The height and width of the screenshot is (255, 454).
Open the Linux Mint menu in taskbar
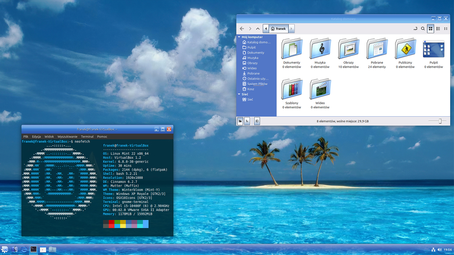point(5,249)
